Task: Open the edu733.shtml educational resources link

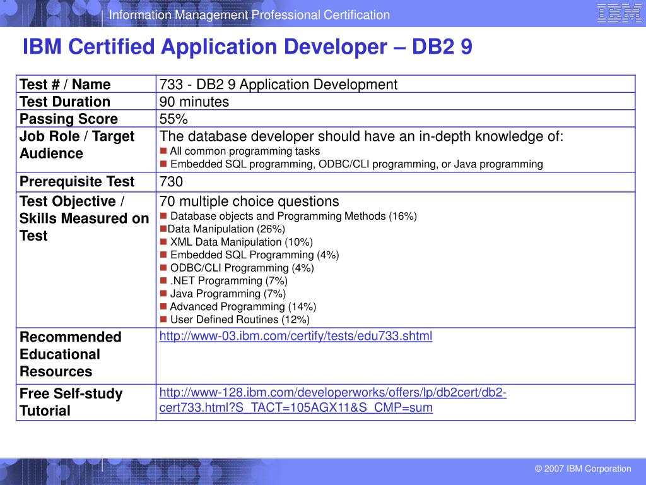Action: pos(296,336)
